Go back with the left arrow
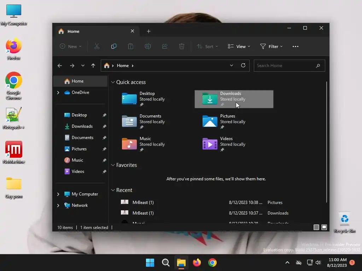 point(59,66)
